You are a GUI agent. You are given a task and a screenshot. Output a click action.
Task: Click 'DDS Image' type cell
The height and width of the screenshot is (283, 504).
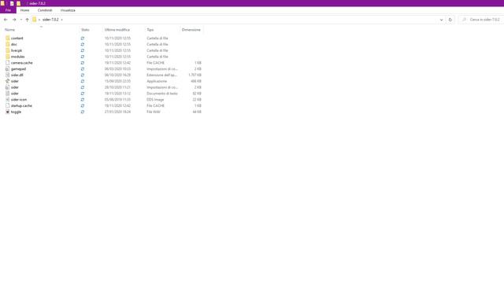coord(155,100)
